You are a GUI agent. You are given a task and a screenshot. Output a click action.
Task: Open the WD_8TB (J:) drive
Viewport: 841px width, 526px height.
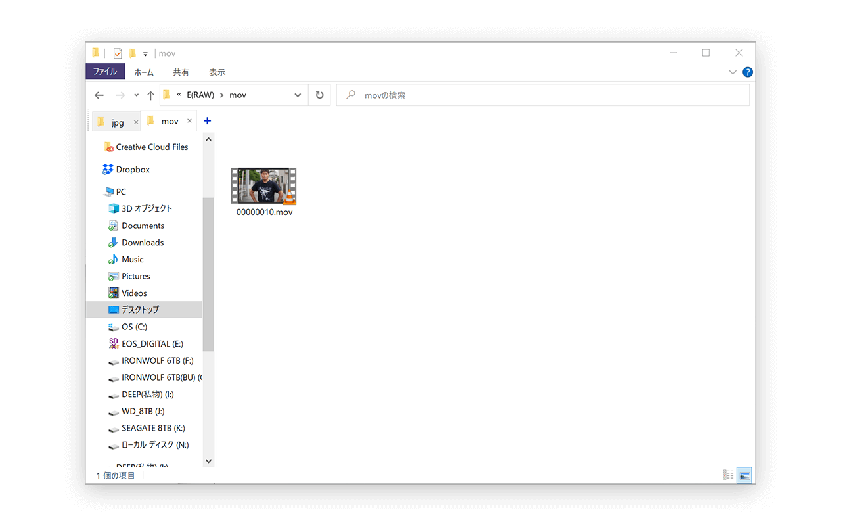point(143,412)
